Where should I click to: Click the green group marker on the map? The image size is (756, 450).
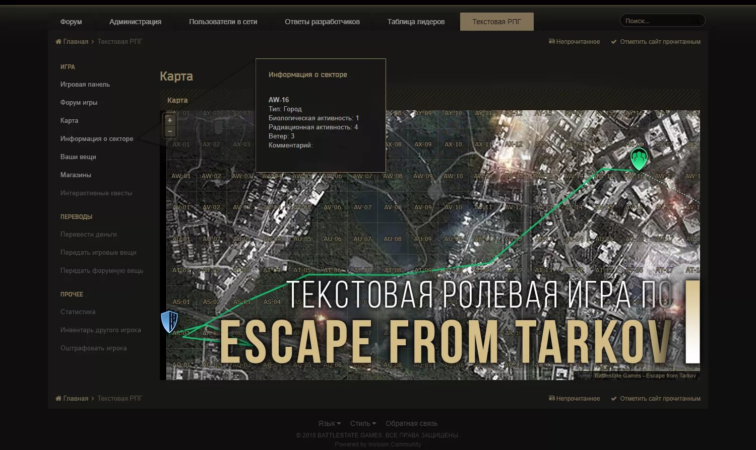click(x=639, y=159)
